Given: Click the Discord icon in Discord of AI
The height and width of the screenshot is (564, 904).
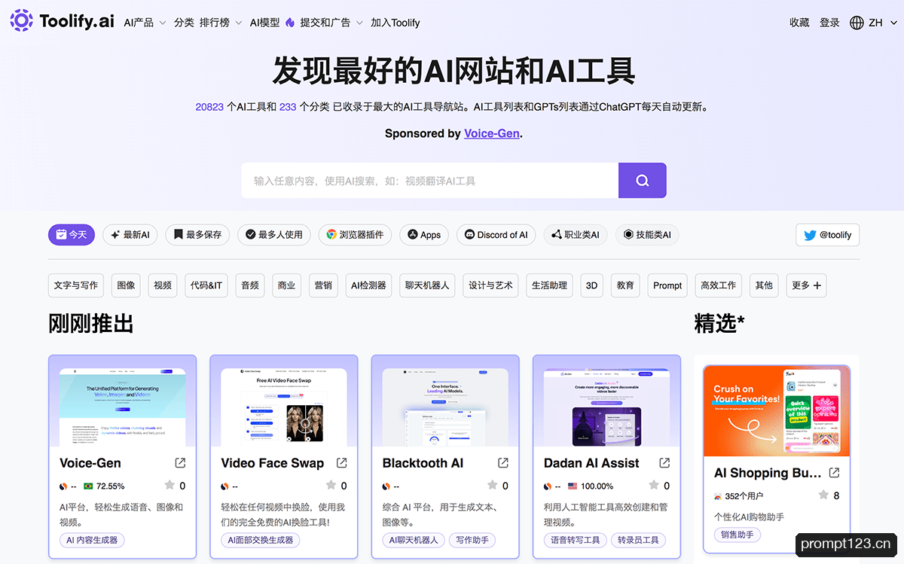Looking at the screenshot, I should (469, 235).
